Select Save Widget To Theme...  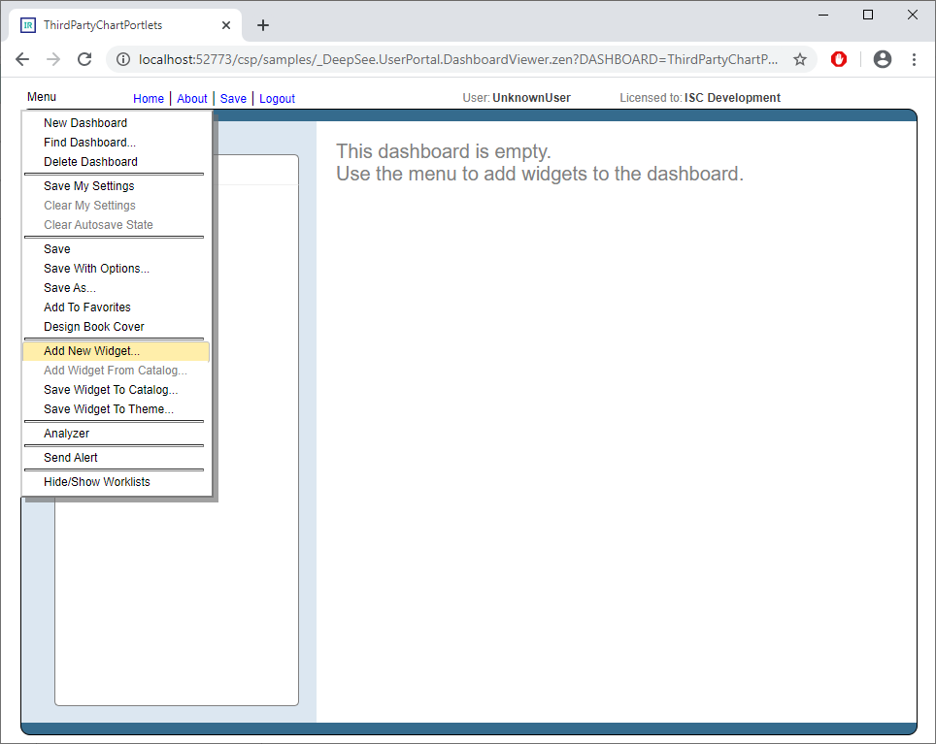117,409
